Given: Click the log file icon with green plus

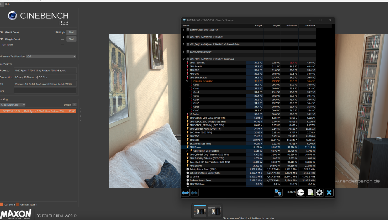Looking at the screenshot, I should coord(310,192).
